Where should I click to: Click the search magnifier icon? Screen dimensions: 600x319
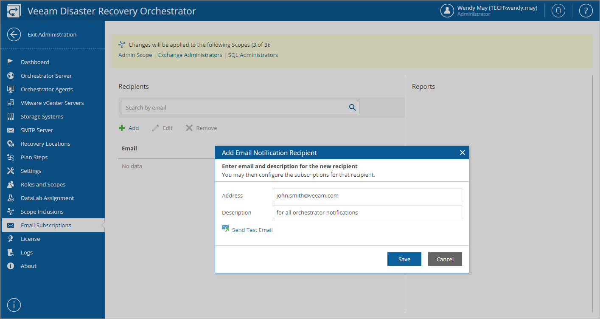[352, 107]
